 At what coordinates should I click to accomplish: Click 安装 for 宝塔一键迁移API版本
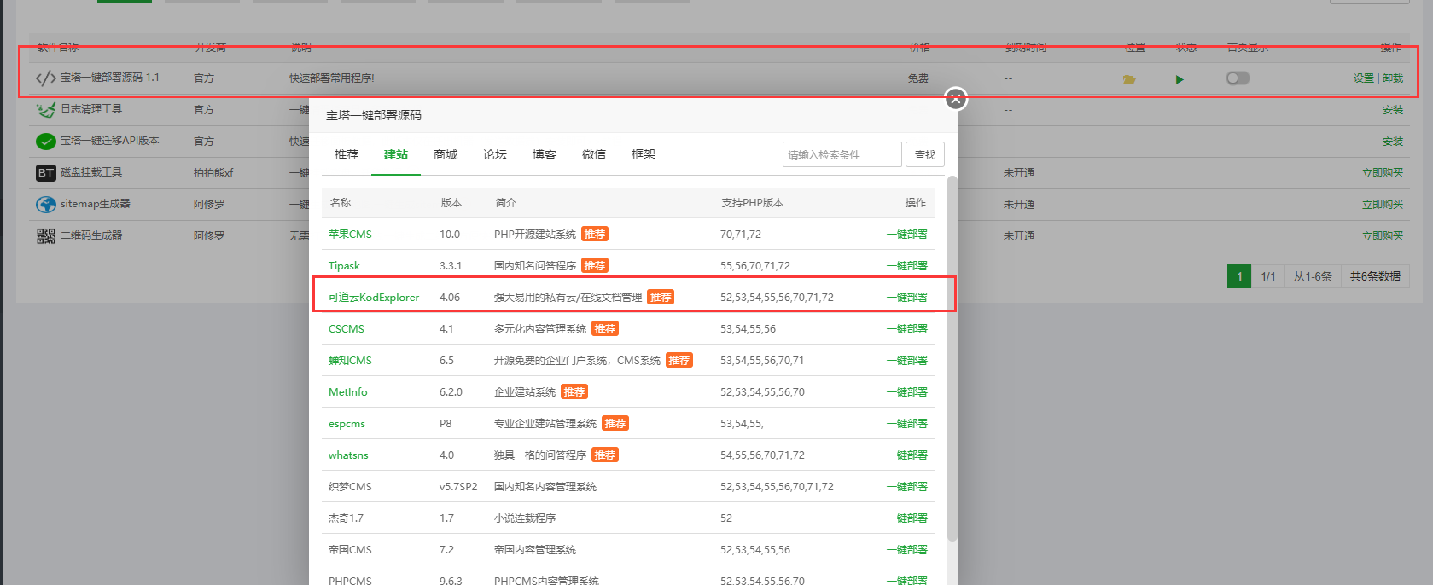coord(1393,142)
